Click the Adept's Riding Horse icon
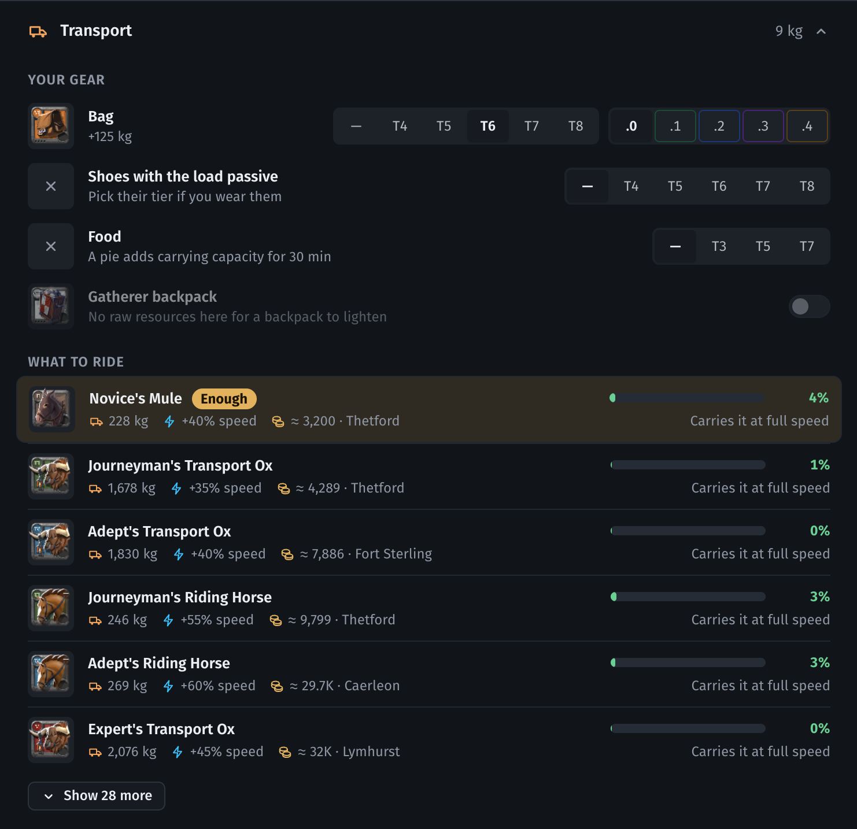Screen dimensions: 857x829 (51, 674)
